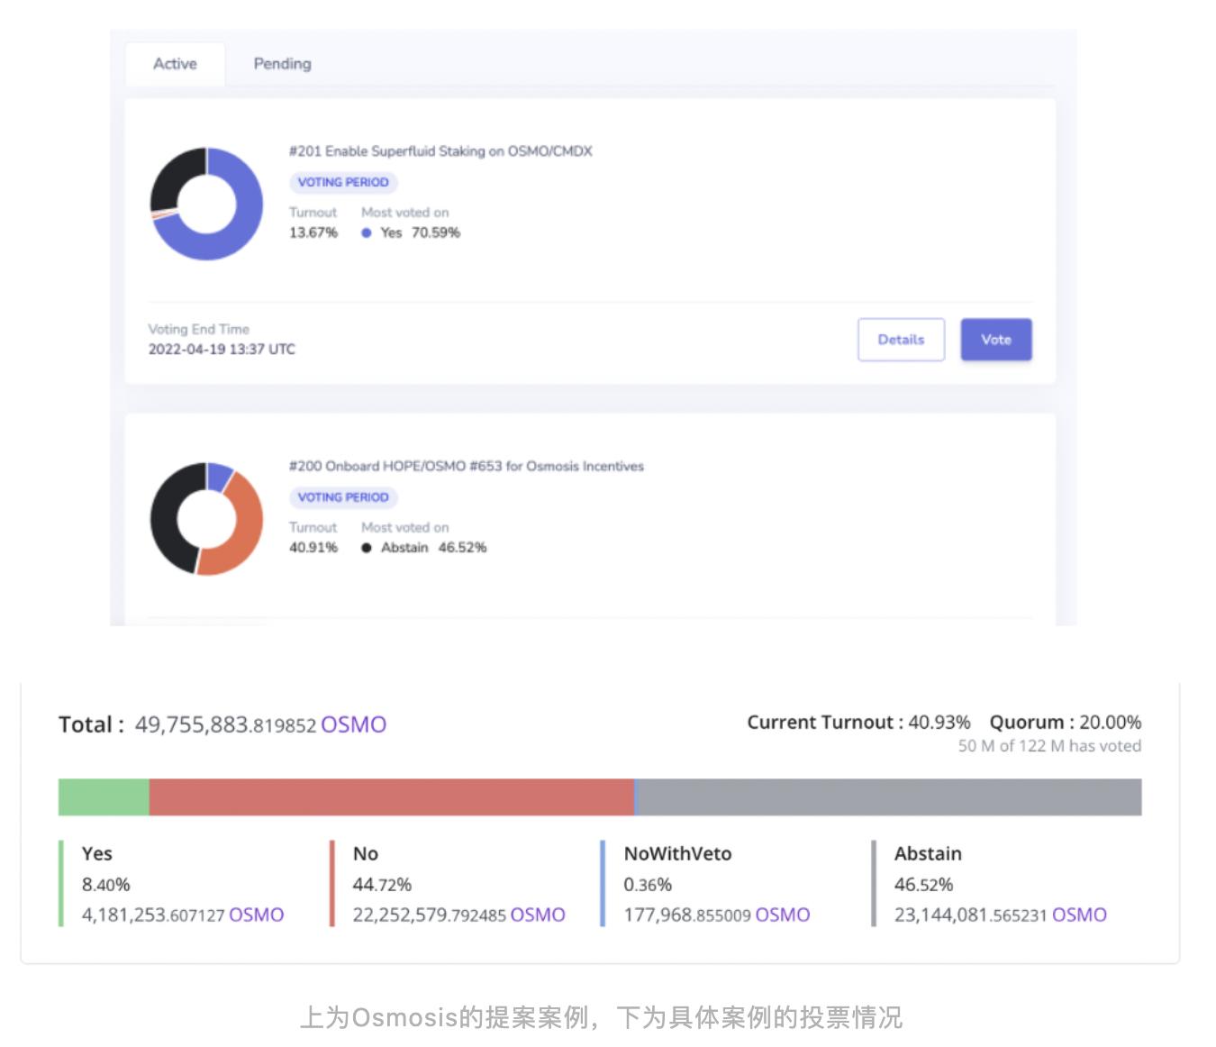
Task: Click the red No segment of vote bar
Action: click(392, 797)
